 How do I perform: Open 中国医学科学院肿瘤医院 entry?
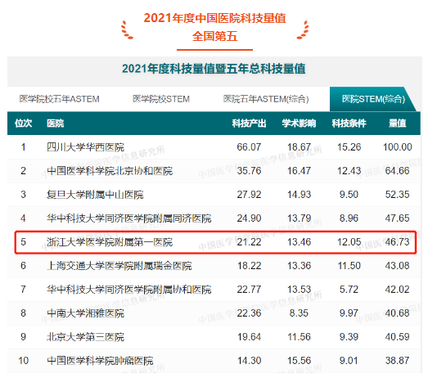tap(100, 361)
